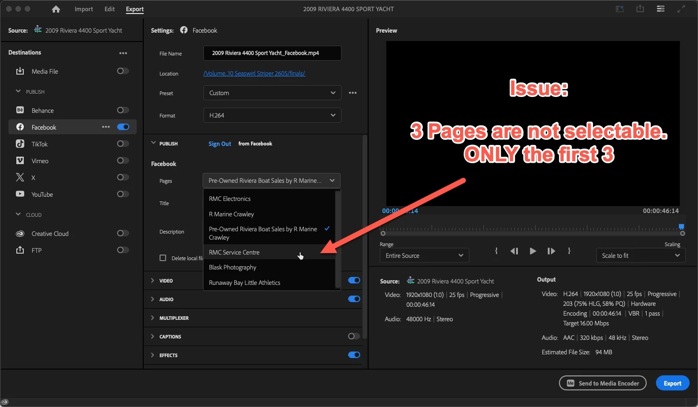Turn on the Captions section toggle
698x407 pixels.
(x=354, y=336)
